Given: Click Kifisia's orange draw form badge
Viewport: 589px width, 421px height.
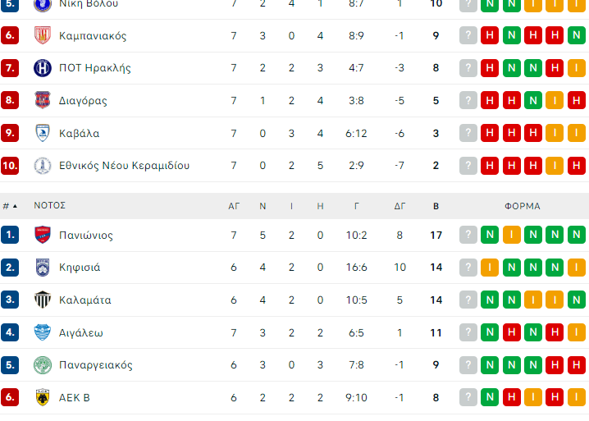Looking at the screenshot, I should click(x=490, y=268).
